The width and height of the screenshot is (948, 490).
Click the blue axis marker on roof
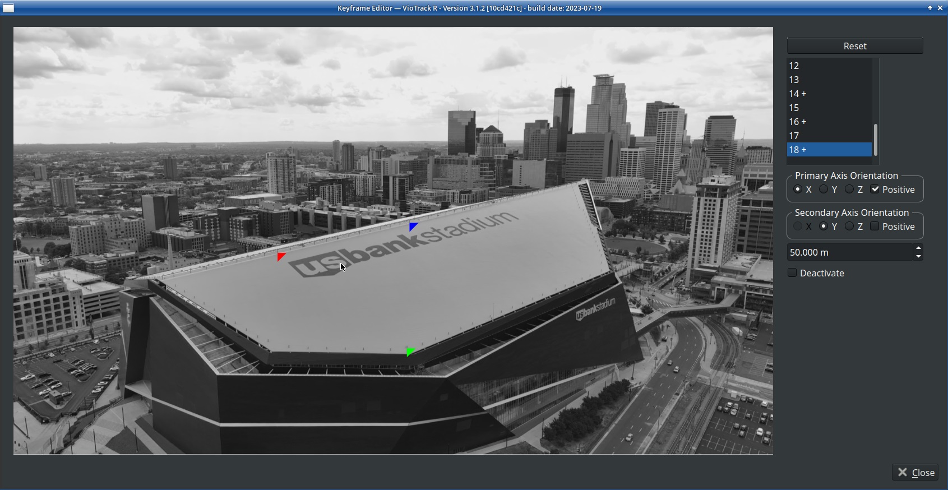click(x=413, y=226)
